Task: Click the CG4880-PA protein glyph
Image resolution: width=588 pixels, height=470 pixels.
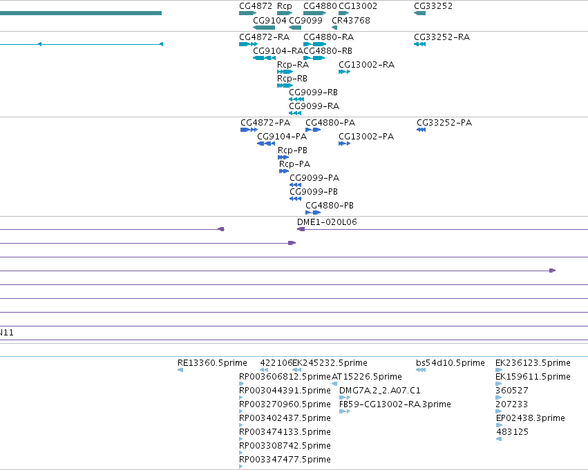Action: 313,130
